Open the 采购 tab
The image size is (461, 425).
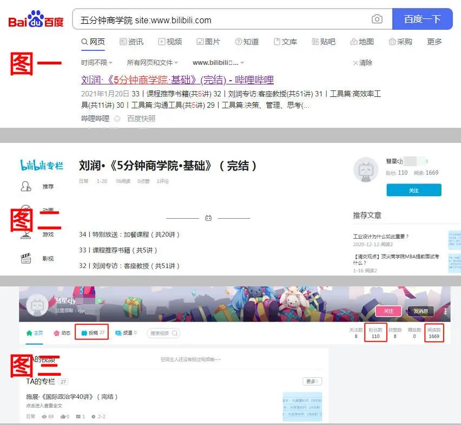point(400,42)
